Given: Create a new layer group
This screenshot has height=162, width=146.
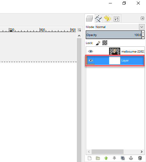Looking at the screenshot, I should pyautogui.click(x=98, y=158).
